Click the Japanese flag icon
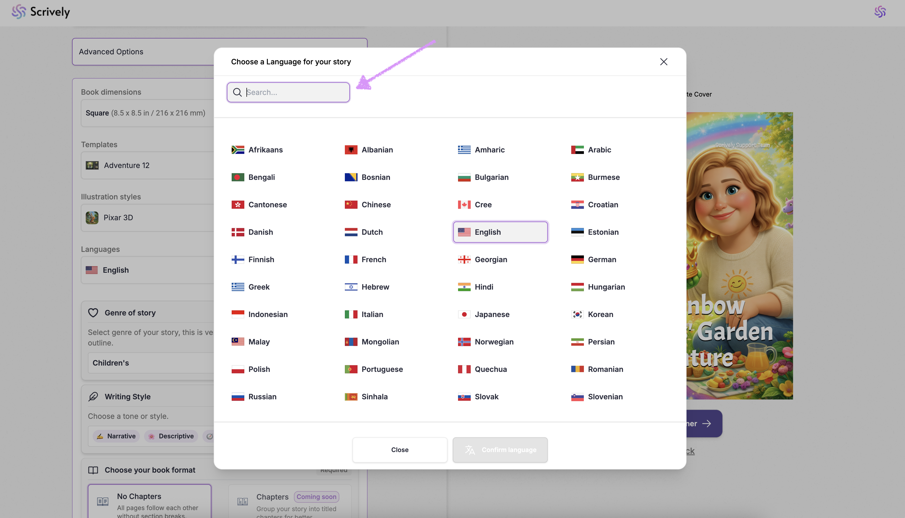The image size is (905, 518). (x=464, y=314)
